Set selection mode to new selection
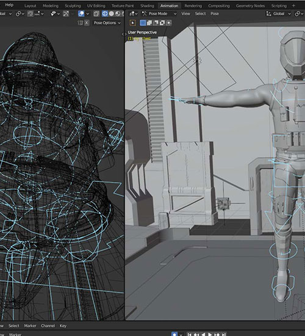 click(143, 23)
